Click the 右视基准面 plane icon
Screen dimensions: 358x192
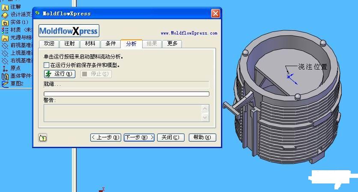pyautogui.click(x=5, y=61)
